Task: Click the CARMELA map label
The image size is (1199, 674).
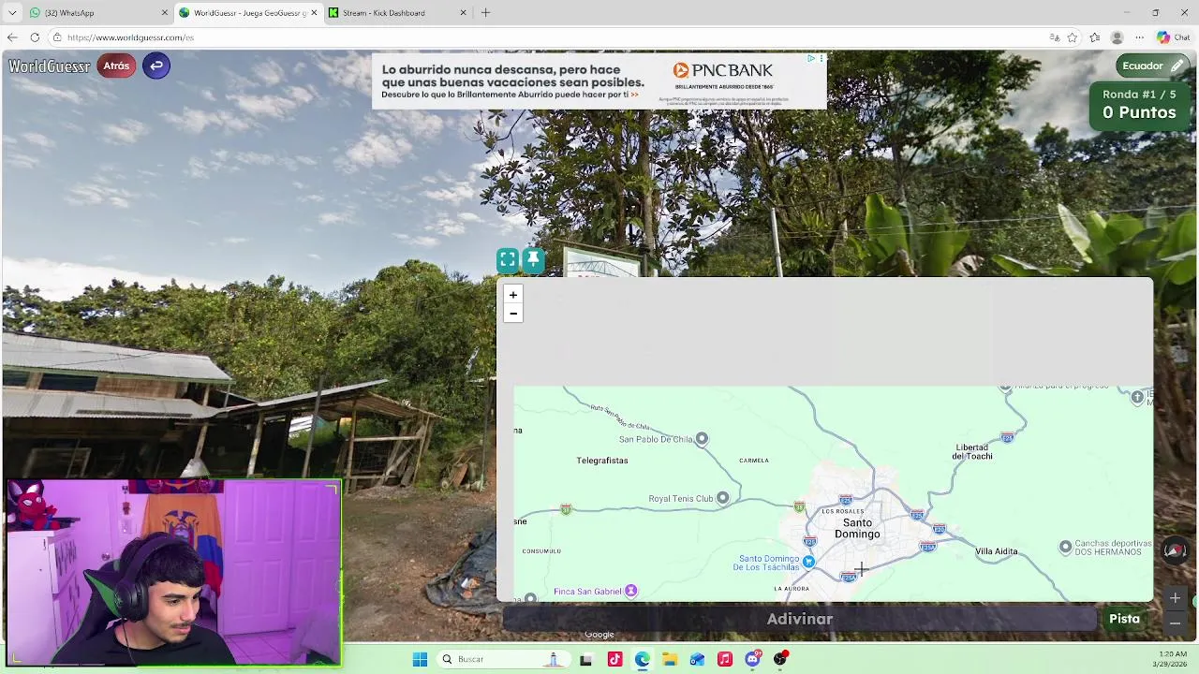Action: pos(754,461)
